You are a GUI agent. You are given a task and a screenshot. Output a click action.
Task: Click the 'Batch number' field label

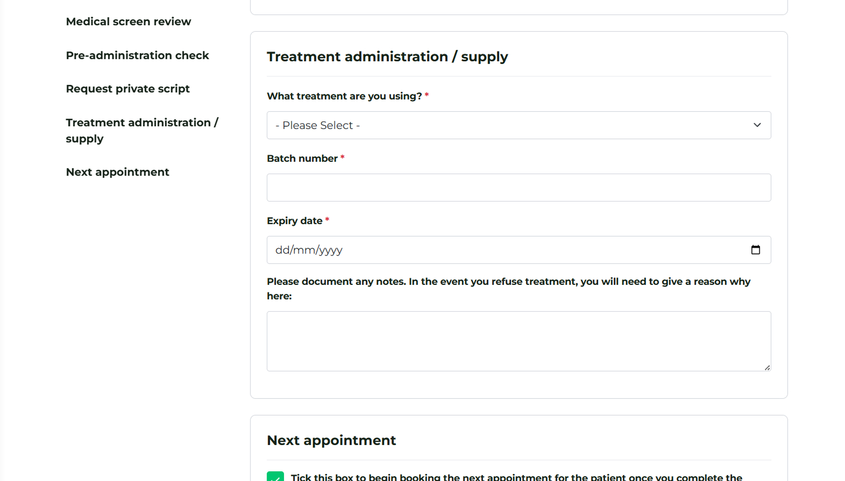pyautogui.click(x=302, y=159)
